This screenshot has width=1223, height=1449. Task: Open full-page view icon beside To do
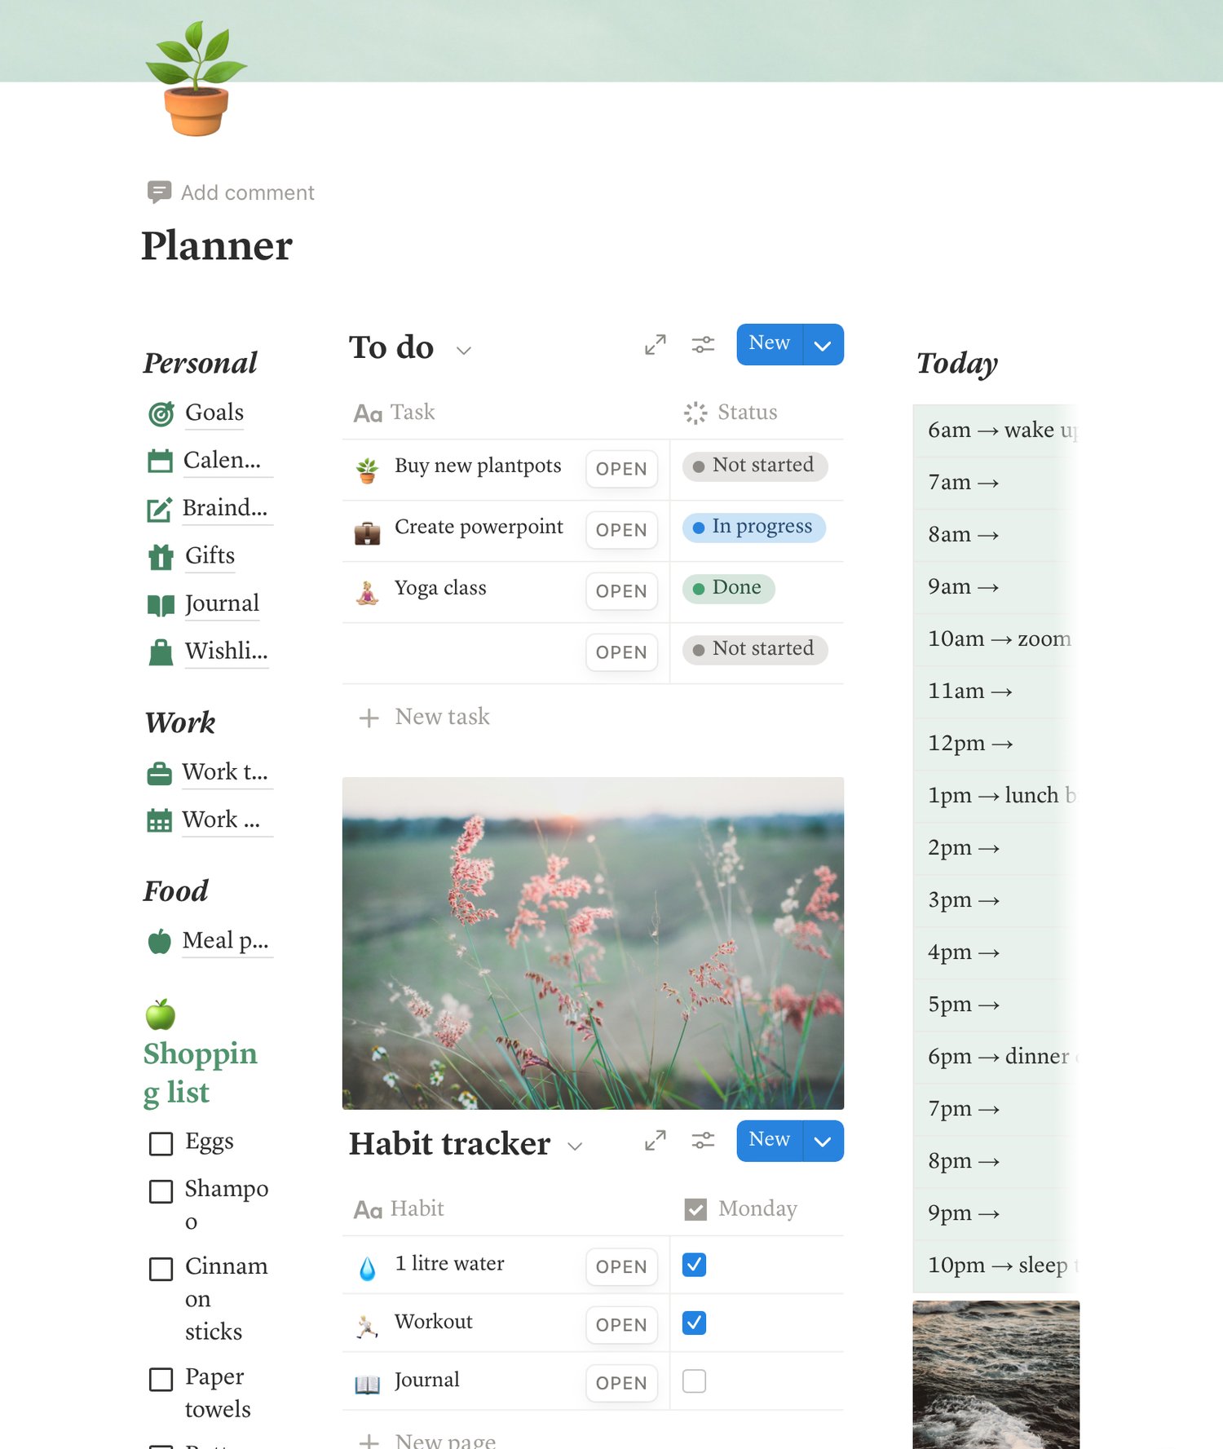(x=656, y=345)
